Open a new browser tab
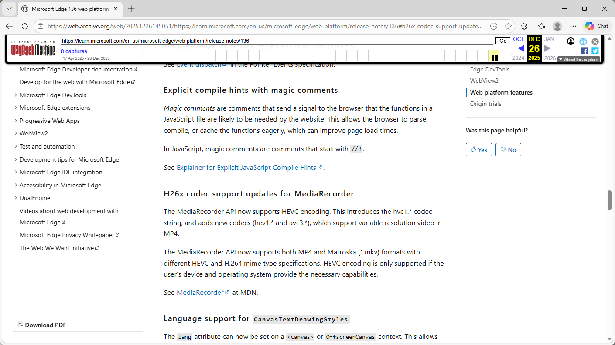This screenshot has width=615, height=345. tap(131, 9)
